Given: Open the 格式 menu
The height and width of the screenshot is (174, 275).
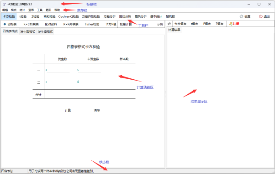Looking at the screenshot, I should click(14, 10).
